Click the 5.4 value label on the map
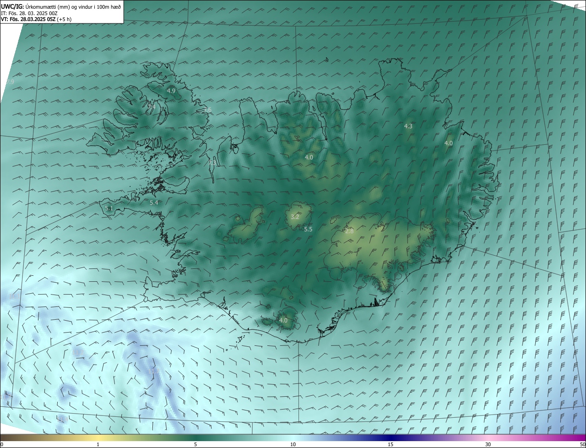This screenshot has height=448, width=586. tap(154, 202)
